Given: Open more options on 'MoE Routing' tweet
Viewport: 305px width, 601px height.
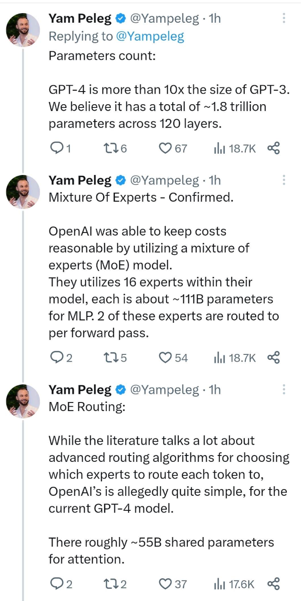Looking at the screenshot, I should 284,389.
